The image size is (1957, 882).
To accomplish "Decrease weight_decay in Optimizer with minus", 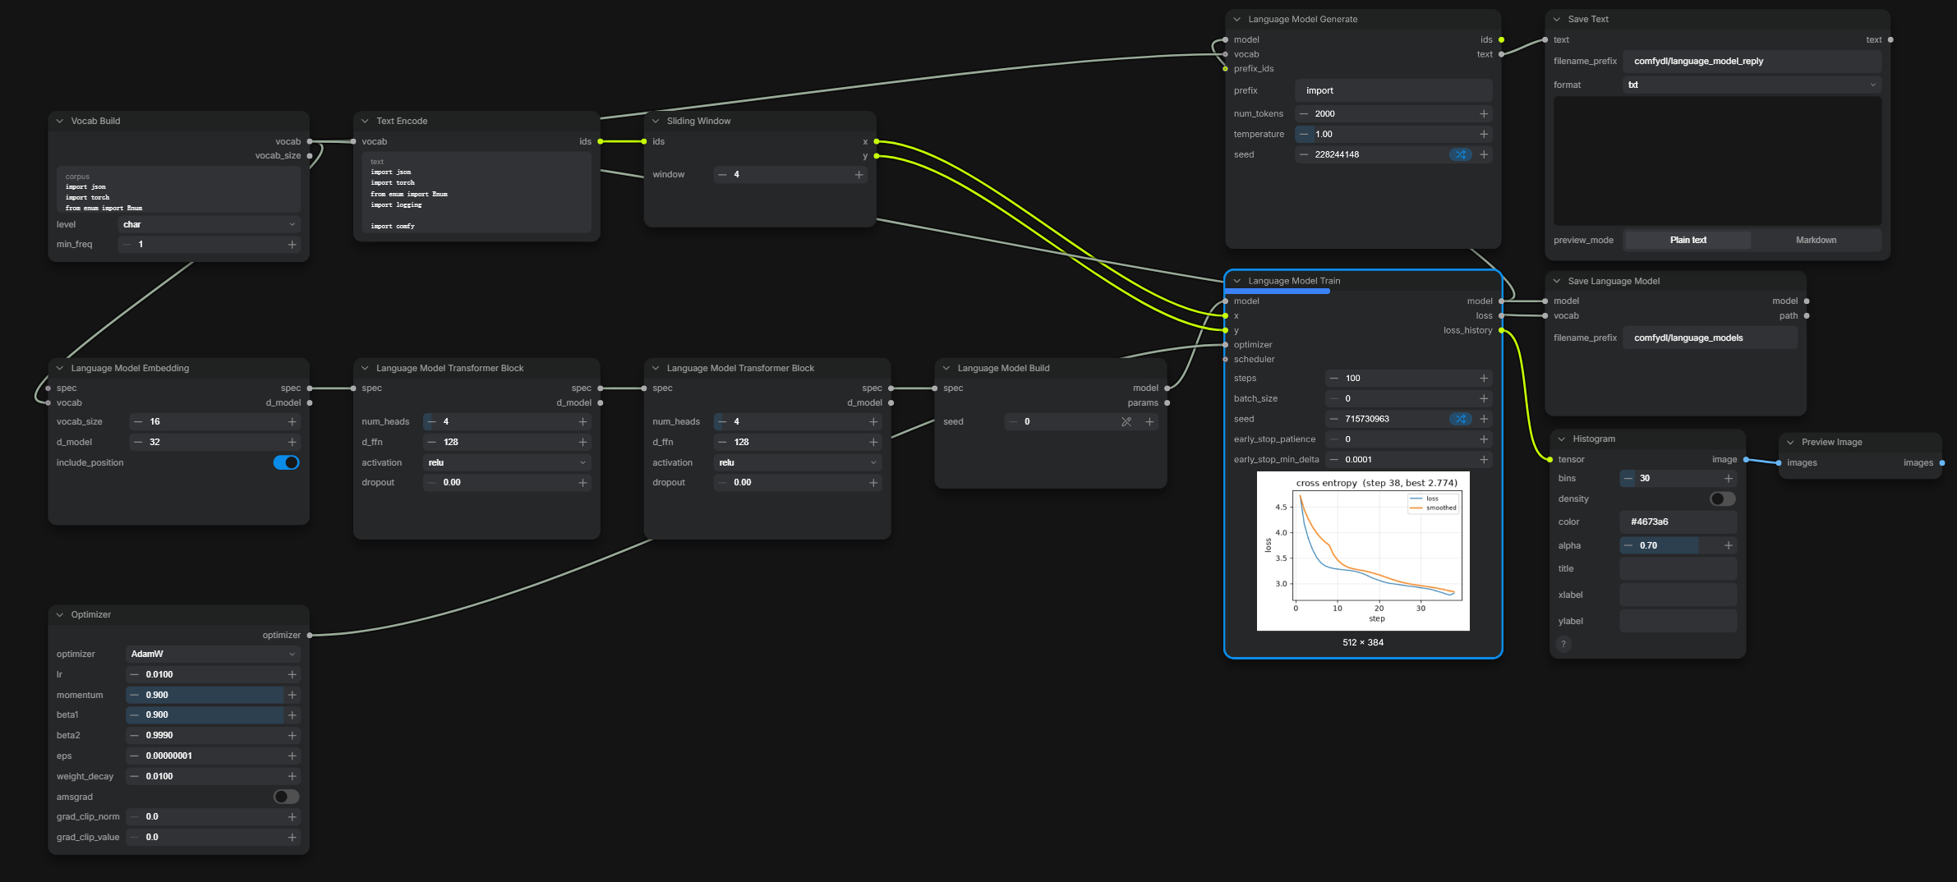I will pyautogui.click(x=134, y=776).
